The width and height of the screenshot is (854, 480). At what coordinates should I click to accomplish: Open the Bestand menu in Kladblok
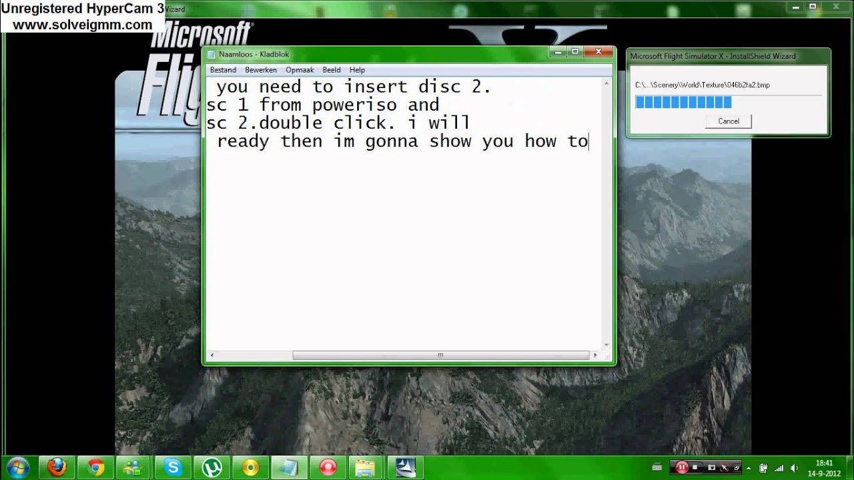pyautogui.click(x=223, y=69)
